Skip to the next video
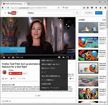108x105 pixels. tap(9, 57)
